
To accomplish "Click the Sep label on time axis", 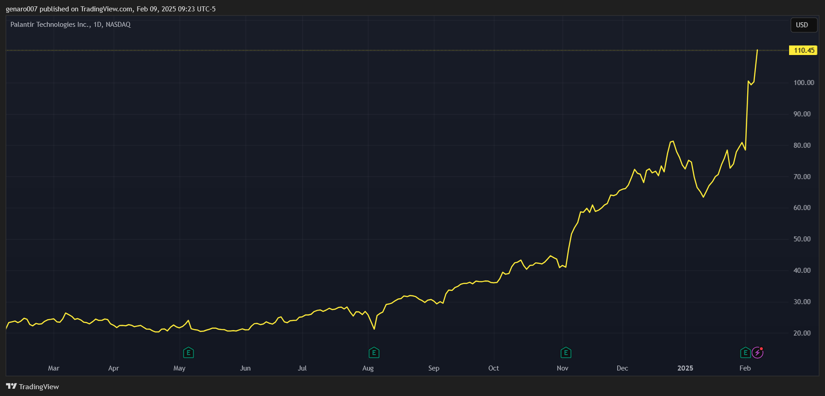I will pos(434,368).
